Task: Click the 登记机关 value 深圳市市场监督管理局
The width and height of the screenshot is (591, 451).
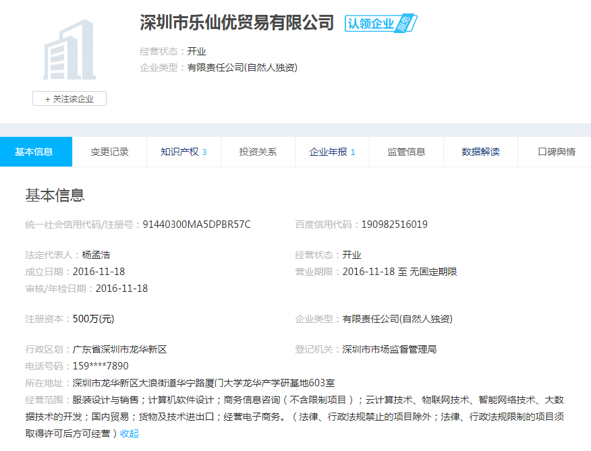Action: coord(389,349)
